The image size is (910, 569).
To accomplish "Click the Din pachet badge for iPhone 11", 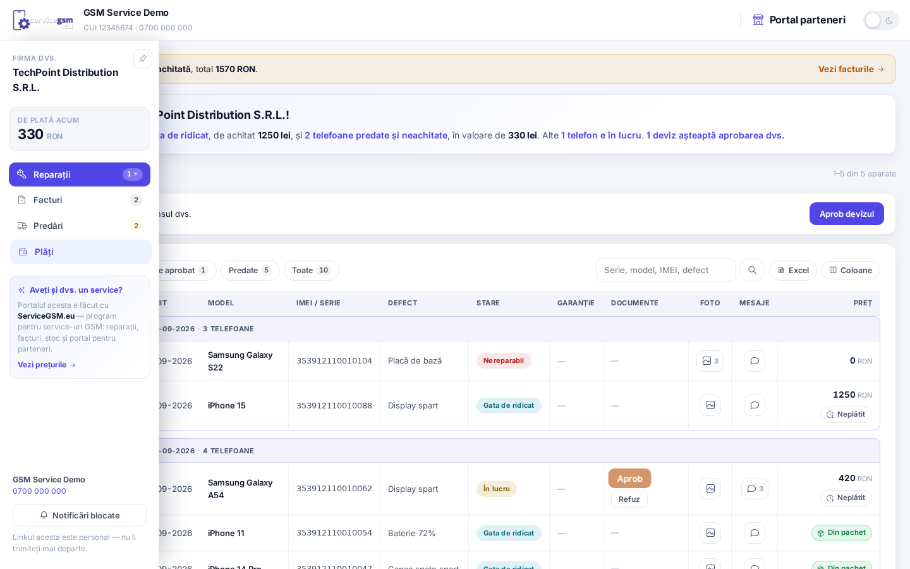I will point(842,533).
